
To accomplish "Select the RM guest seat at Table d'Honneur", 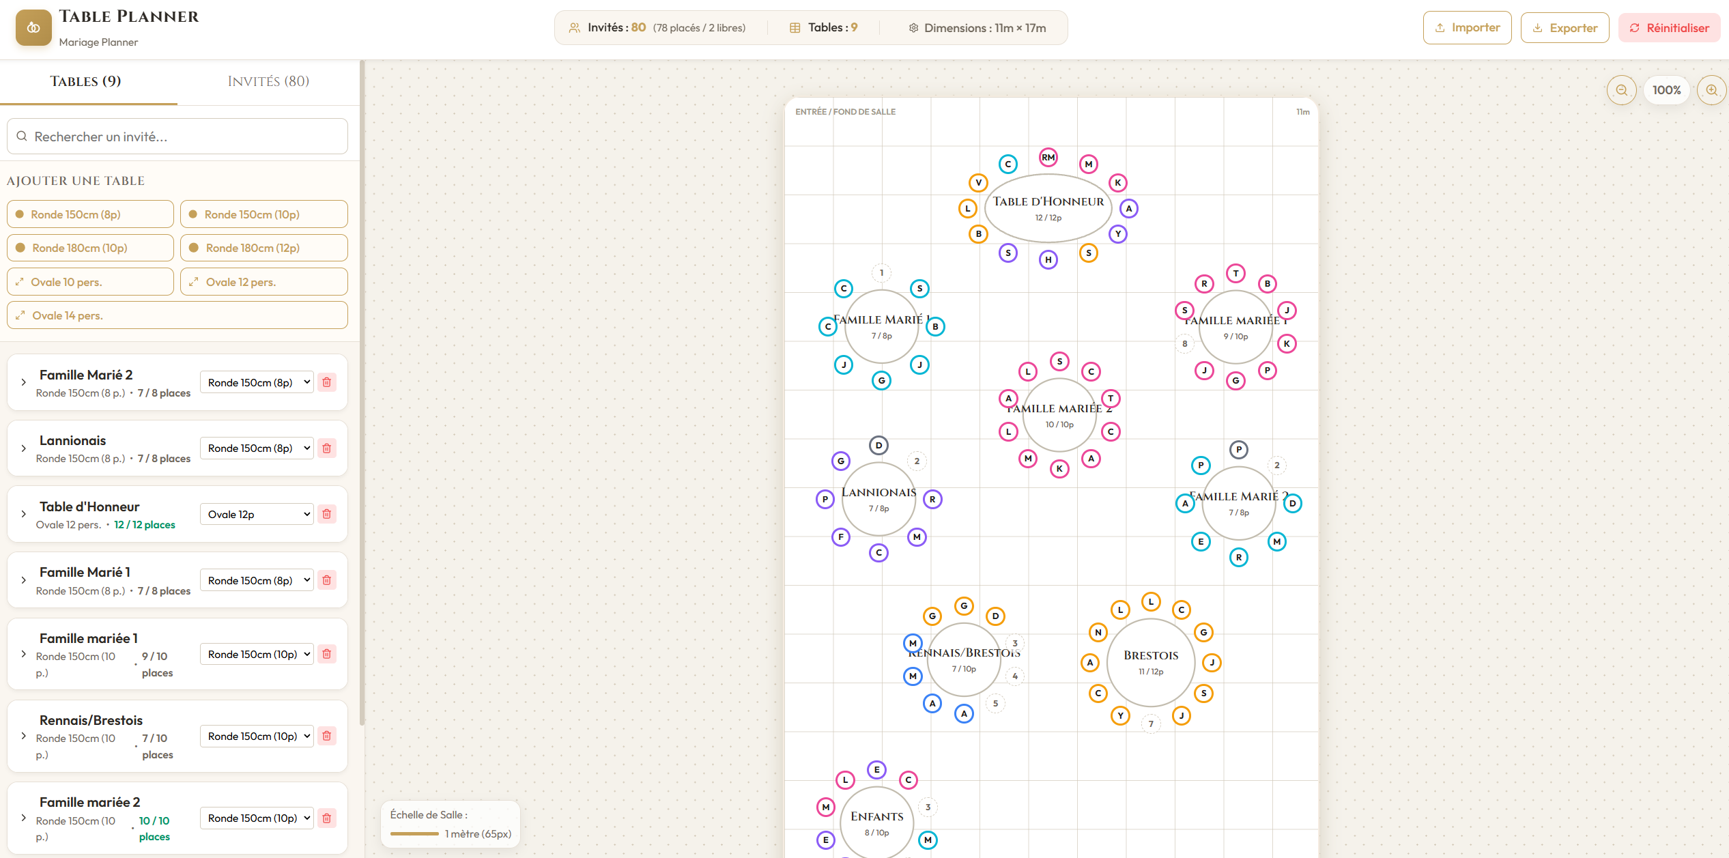I will pos(1048,158).
